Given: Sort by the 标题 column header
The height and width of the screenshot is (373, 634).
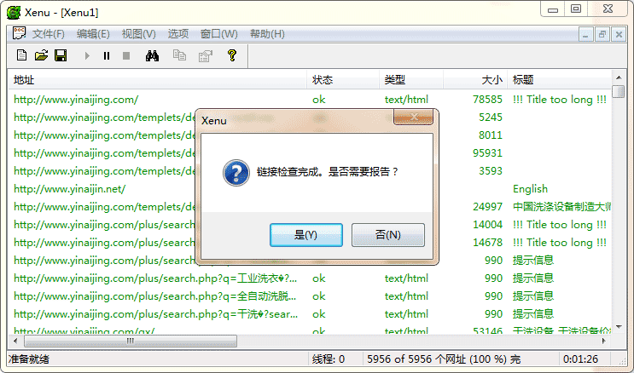Looking at the screenshot, I should click(559, 79).
